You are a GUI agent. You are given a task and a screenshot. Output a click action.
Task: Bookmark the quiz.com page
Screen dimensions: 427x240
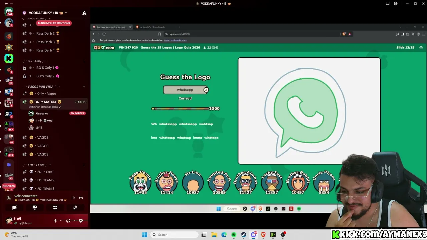tap(160, 34)
